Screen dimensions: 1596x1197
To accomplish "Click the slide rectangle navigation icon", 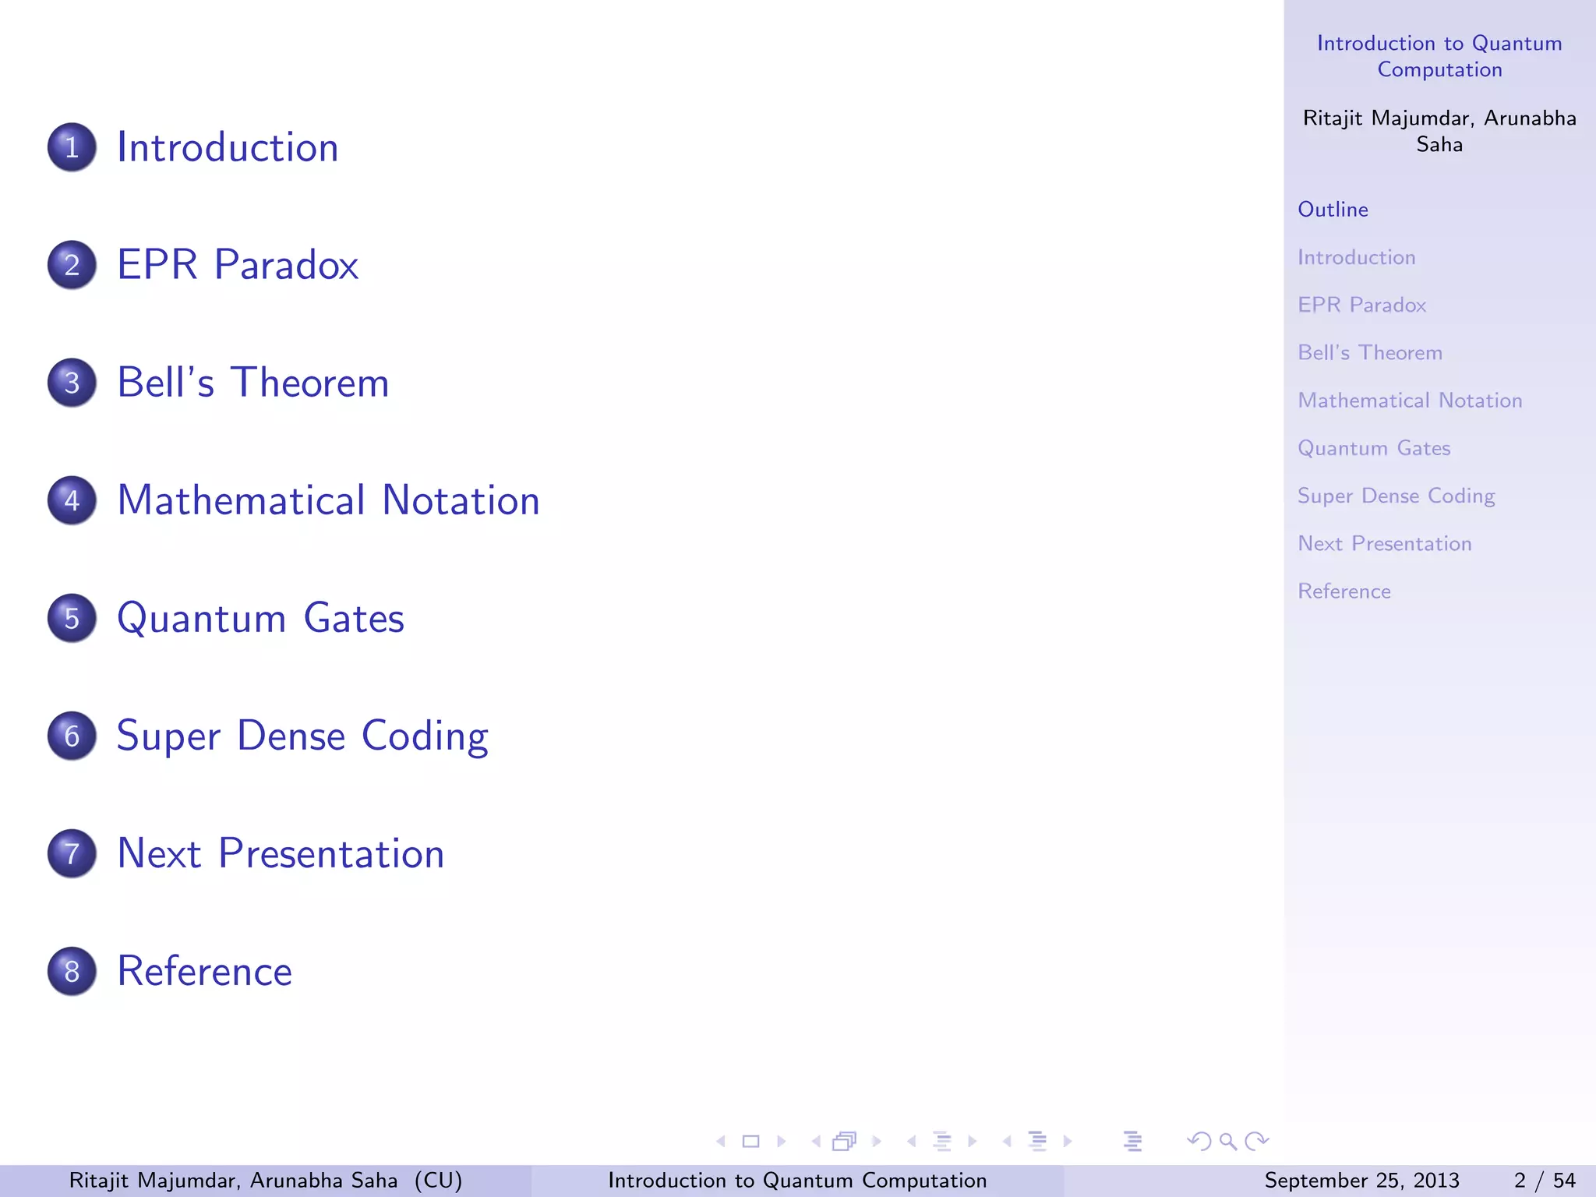I will 751,1141.
